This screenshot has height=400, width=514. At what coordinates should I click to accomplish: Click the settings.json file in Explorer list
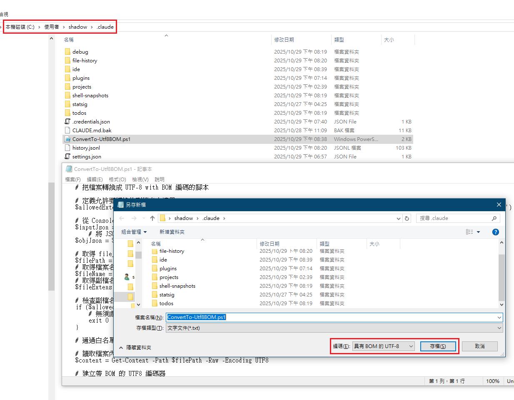tap(87, 157)
